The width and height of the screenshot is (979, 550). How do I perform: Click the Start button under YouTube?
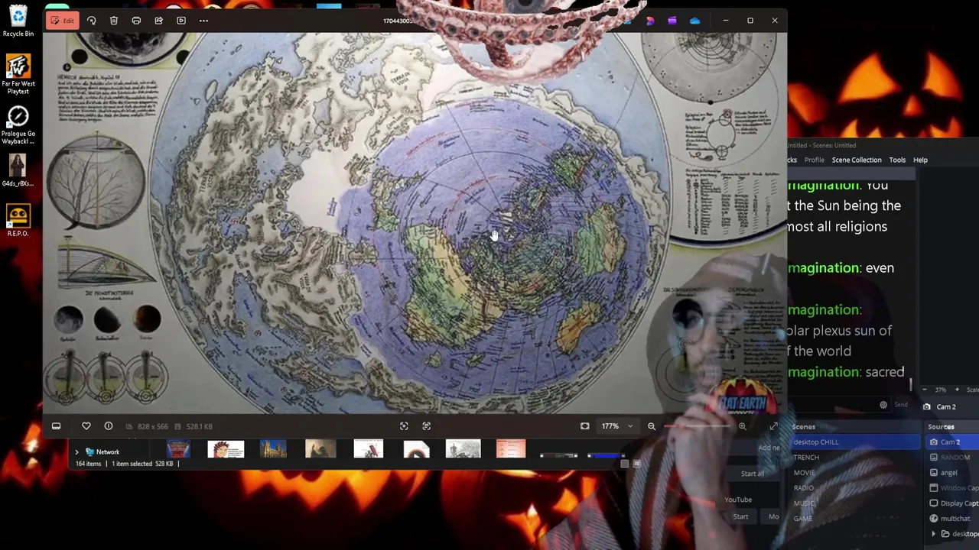point(740,517)
